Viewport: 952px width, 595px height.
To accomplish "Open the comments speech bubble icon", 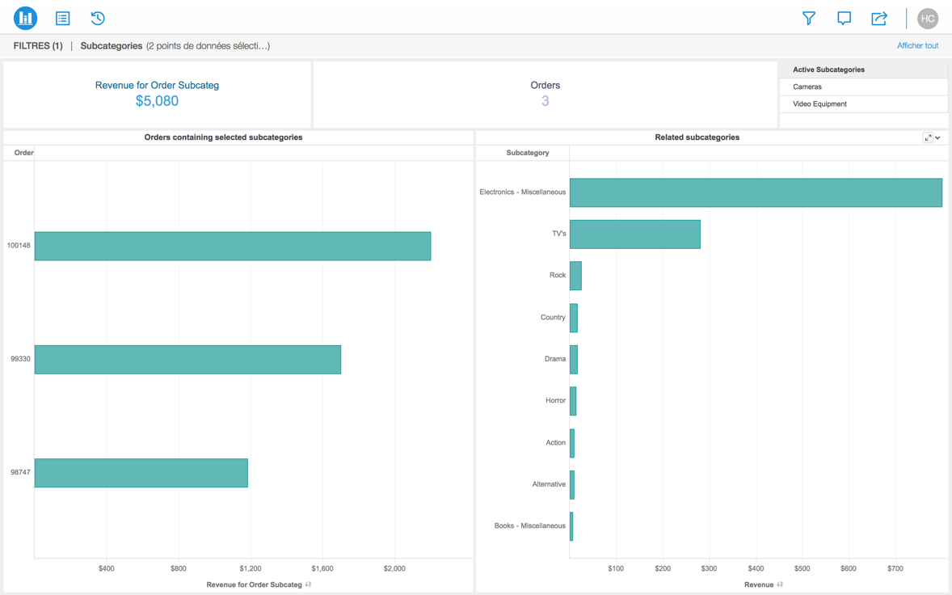I will click(844, 19).
